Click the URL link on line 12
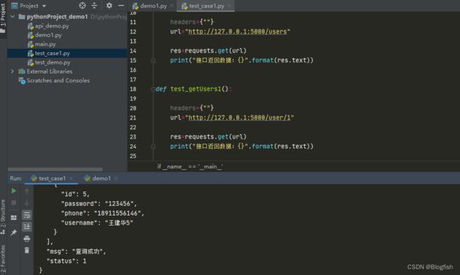The height and width of the screenshot is (275, 460). (x=237, y=31)
